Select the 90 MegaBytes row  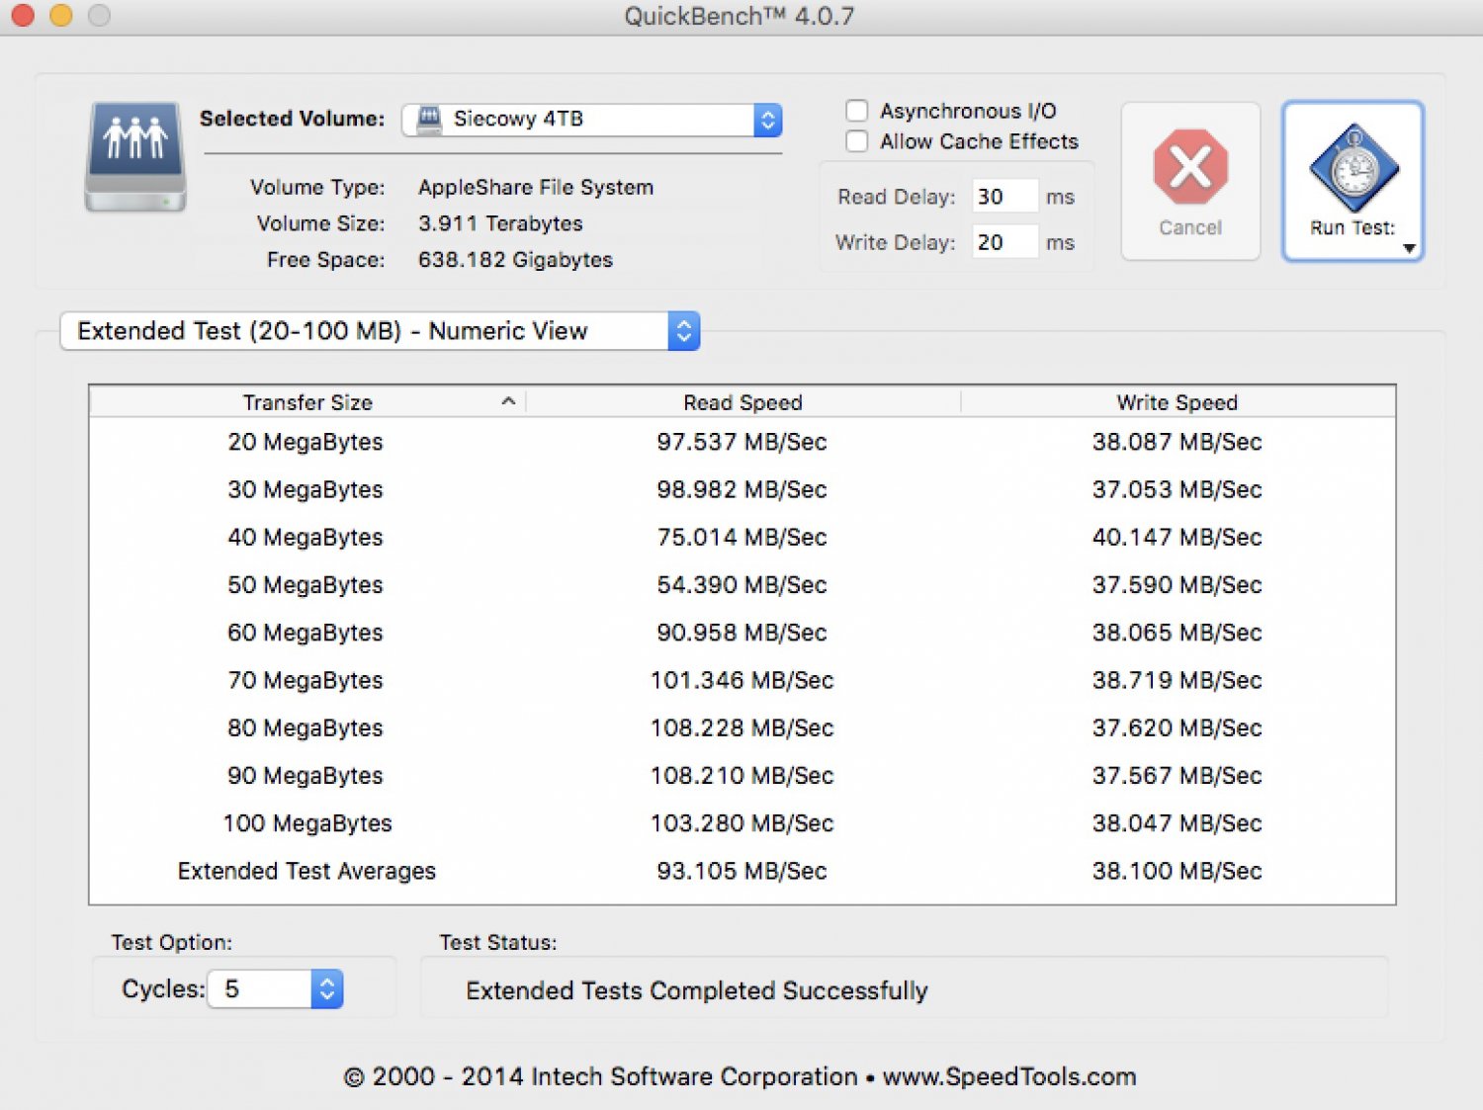tap(742, 776)
